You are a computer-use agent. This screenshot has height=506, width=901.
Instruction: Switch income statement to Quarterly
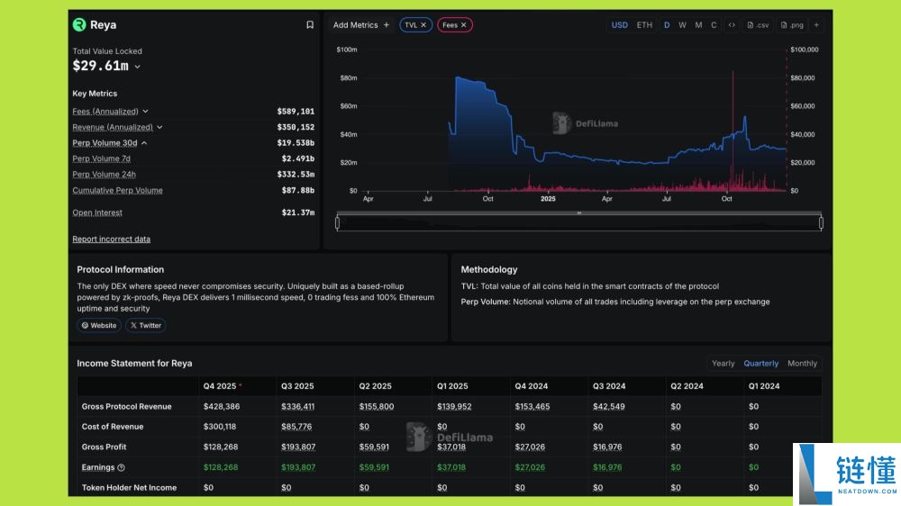coord(760,363)
